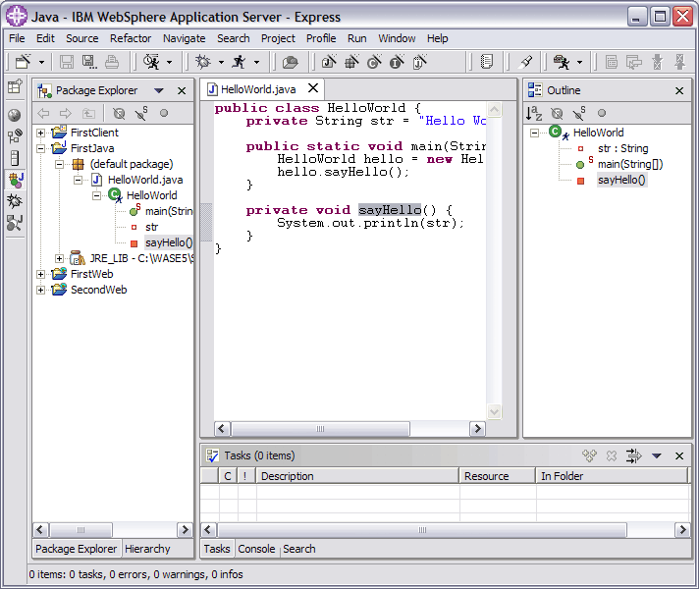Click the Back arrow in Package Explorer
Screen dimensions: 699x589
(x=43, y=113)
